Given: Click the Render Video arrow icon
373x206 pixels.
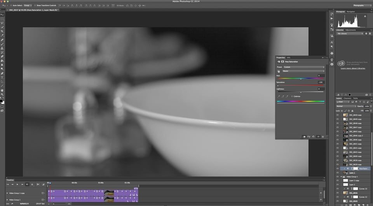Looking at the screenshot, I should pyautogui.click(x=12, y=204).
